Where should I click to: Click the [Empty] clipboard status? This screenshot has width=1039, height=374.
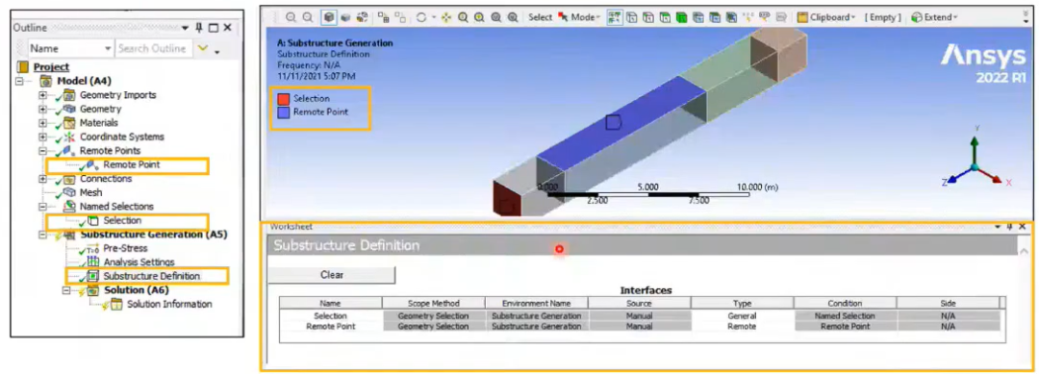(x=882, y=17)
